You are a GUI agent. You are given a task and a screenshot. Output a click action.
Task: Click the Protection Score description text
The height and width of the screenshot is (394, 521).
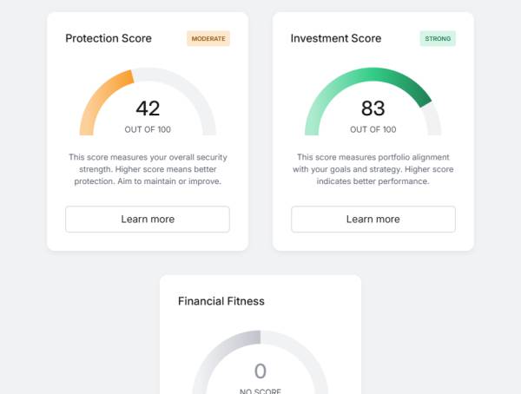[x=148, y=169]
